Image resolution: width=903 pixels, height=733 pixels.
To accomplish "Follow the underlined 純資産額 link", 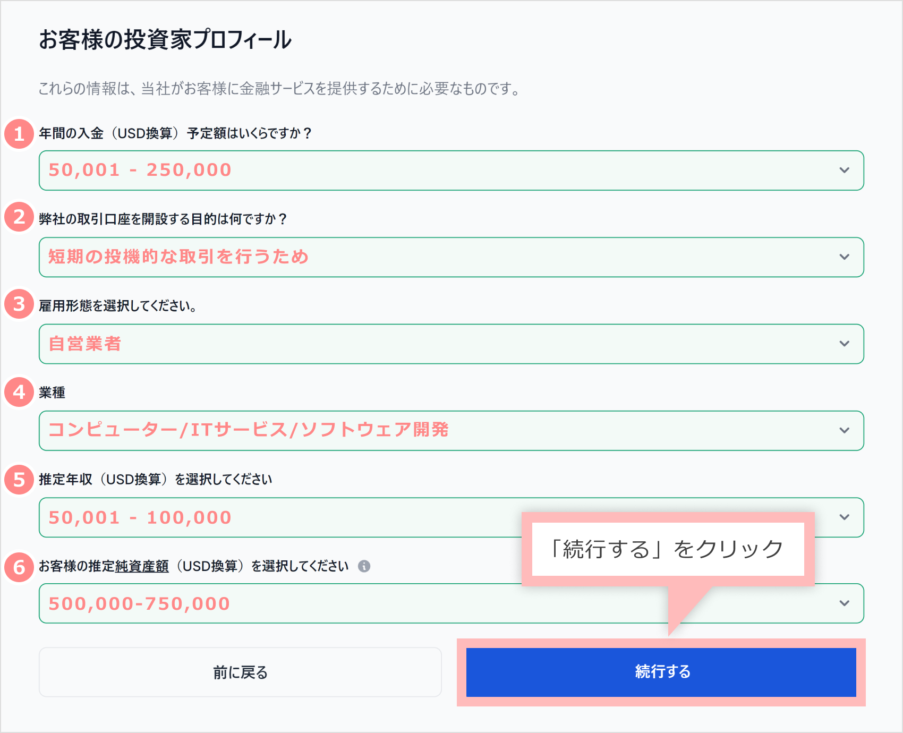I will [142, 566].
